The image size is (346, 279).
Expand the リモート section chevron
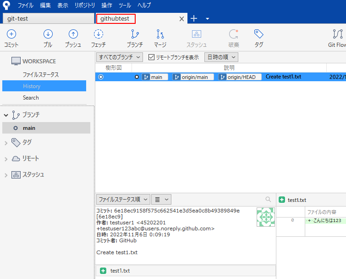click(6, 159)
